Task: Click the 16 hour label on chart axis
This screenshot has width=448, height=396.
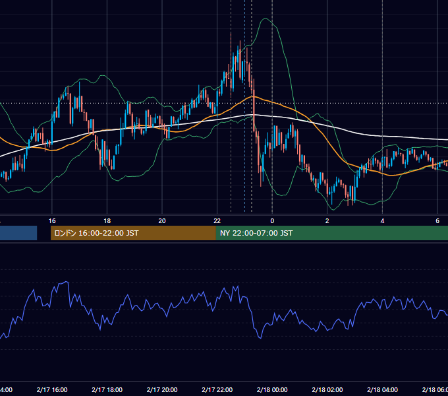Action: (x=52, y=221)
